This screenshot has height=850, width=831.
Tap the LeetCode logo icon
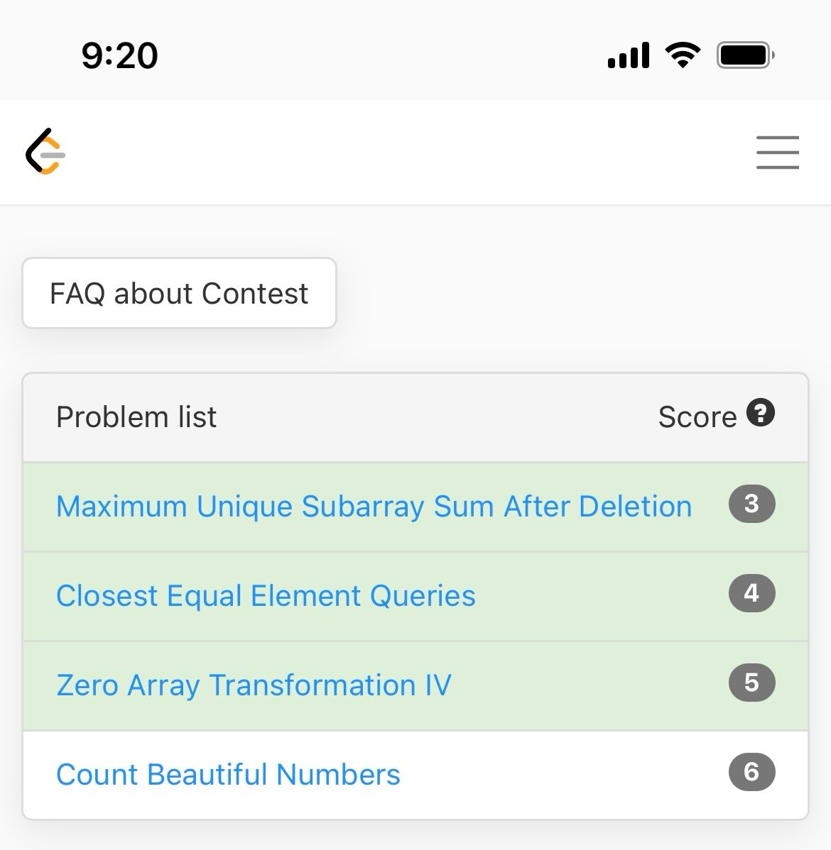[x=45, y=152]
